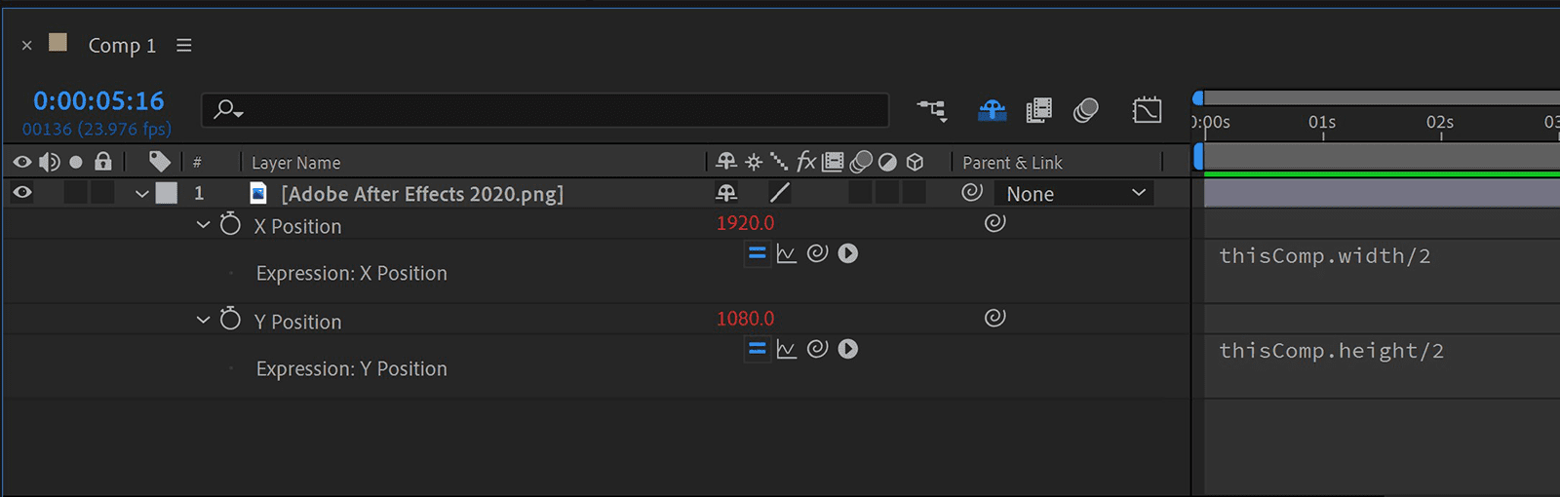Click X Position expression pick whip
This screenshot has width=1560, height=497.
click(x=817, y=253)
